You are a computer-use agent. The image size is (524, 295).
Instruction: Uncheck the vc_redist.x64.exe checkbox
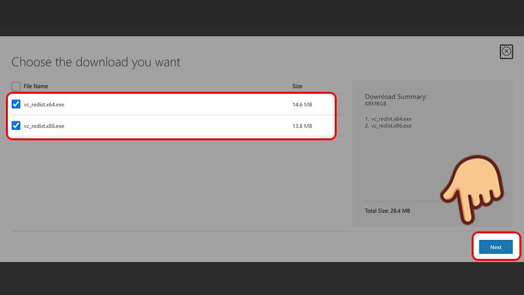(16, 104)
